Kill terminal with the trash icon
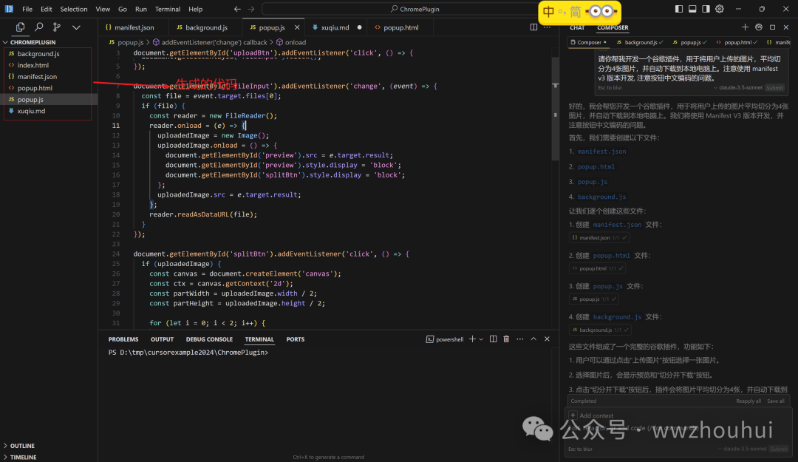 (506, 339)
